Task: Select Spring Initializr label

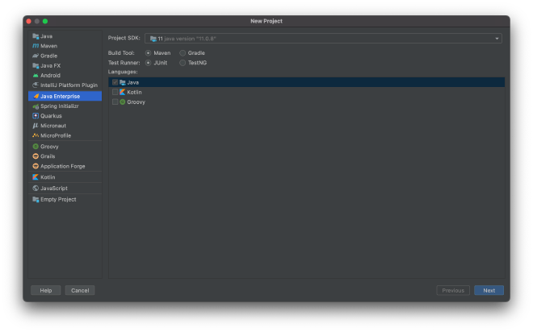Action: coord(60,106)
